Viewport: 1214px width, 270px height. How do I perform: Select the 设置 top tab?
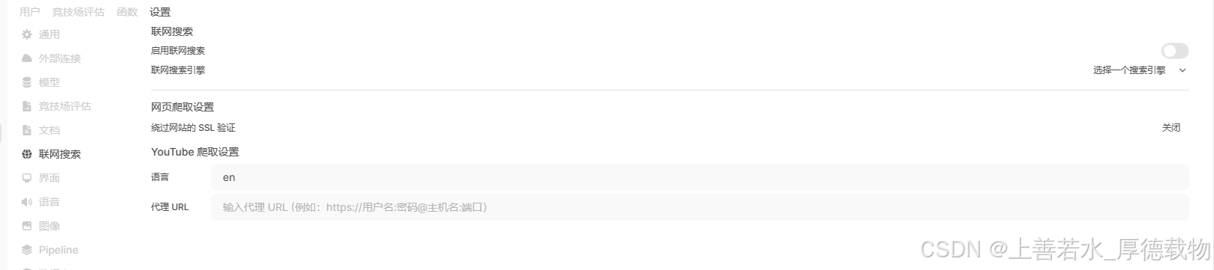(x=160, y=12)
